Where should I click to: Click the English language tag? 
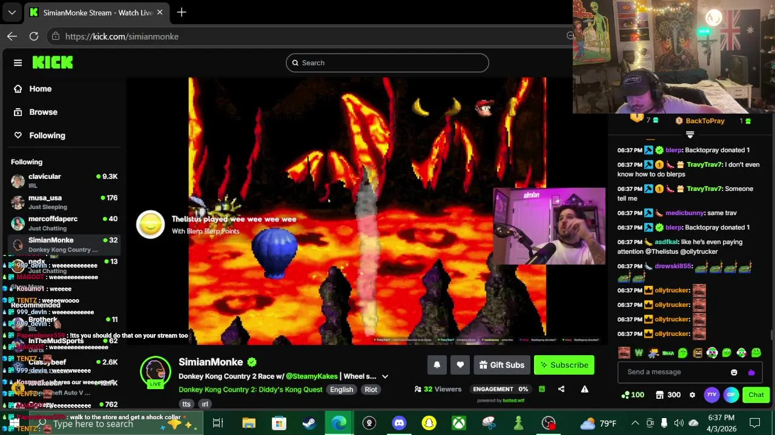pyautogui.click(x=341, y=390)
